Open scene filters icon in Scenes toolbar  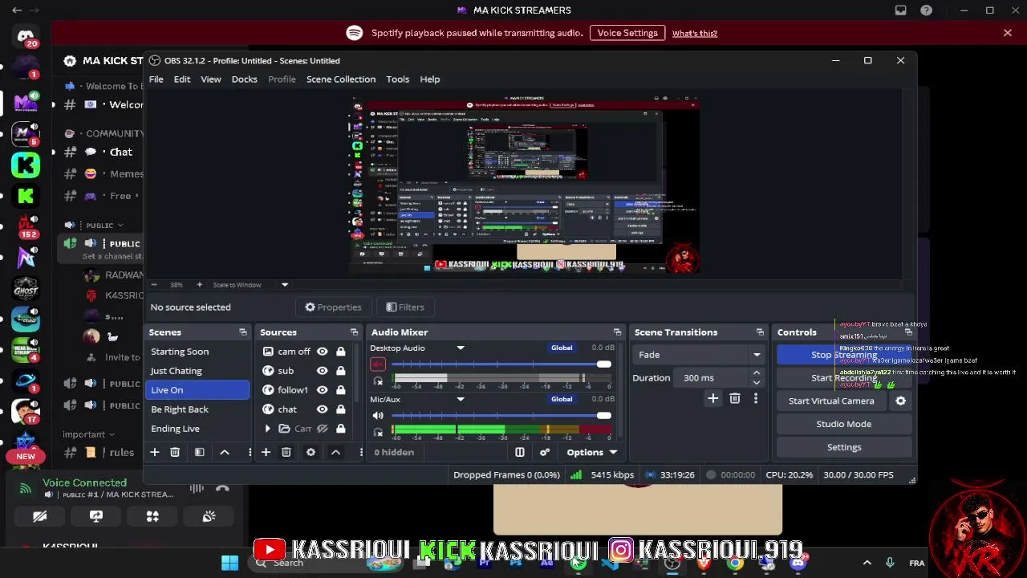[200, 452]
